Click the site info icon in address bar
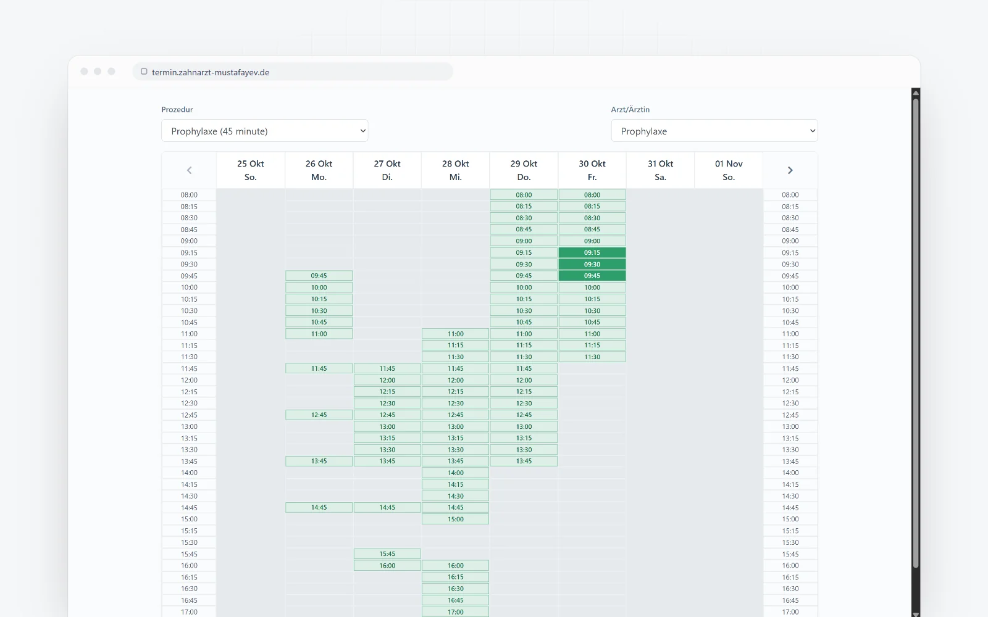This screenshot has width=988, height=617. click(144, 72)
